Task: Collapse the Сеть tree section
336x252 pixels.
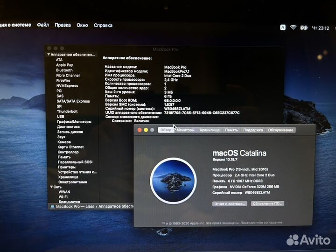Action: click(x=51, y=187)
